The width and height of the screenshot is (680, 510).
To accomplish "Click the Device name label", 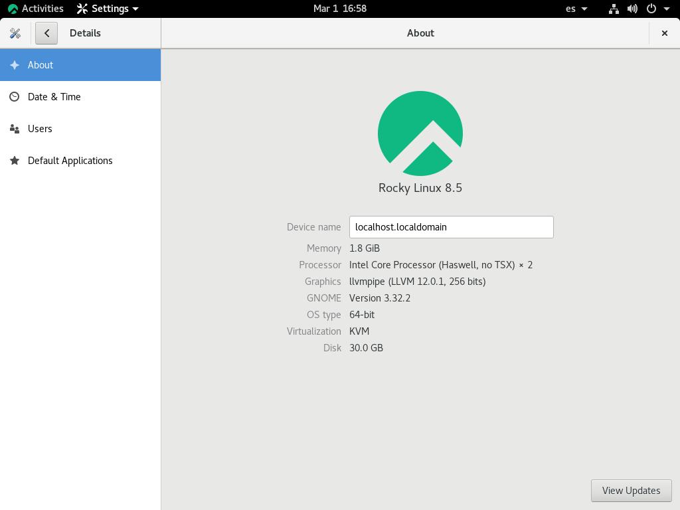I will pyautogui.click(x=313, y=227).
